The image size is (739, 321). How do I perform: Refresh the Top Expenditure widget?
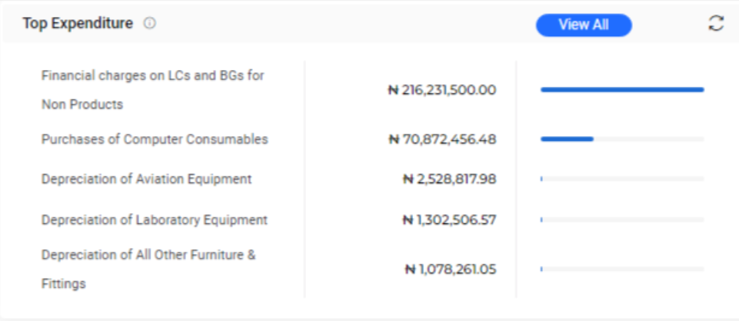[x=716, y=23]
